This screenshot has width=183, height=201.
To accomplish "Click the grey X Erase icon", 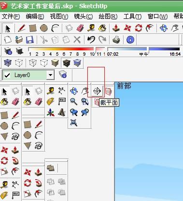I will point(77,40).
